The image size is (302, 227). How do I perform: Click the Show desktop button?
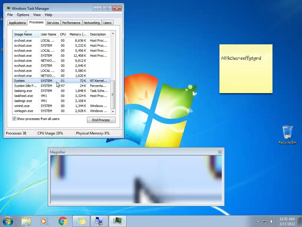(300, 221)
